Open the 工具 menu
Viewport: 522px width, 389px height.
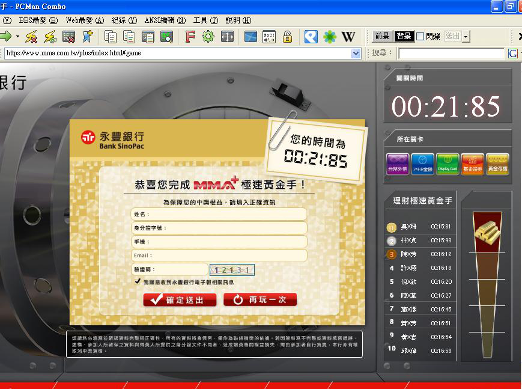click(x=206, y=20)
